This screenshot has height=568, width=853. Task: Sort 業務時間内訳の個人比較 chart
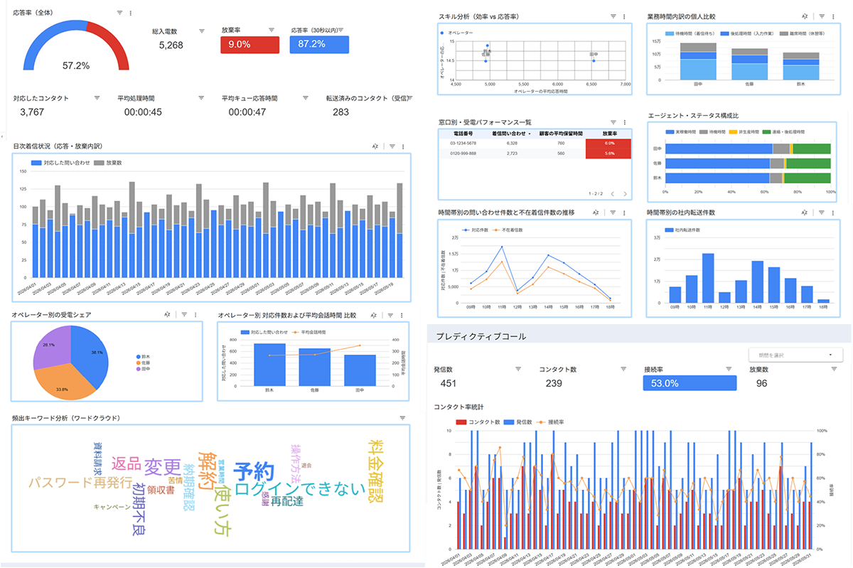805,16
